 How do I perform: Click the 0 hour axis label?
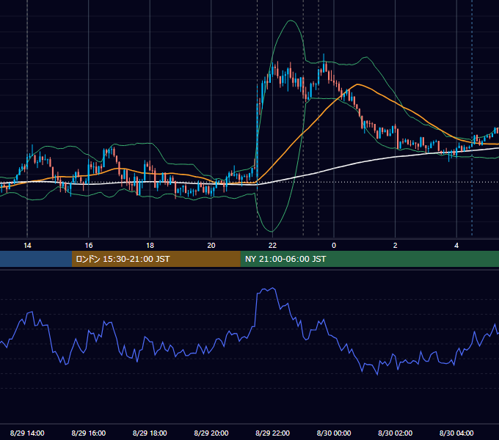tap(334, 246)
